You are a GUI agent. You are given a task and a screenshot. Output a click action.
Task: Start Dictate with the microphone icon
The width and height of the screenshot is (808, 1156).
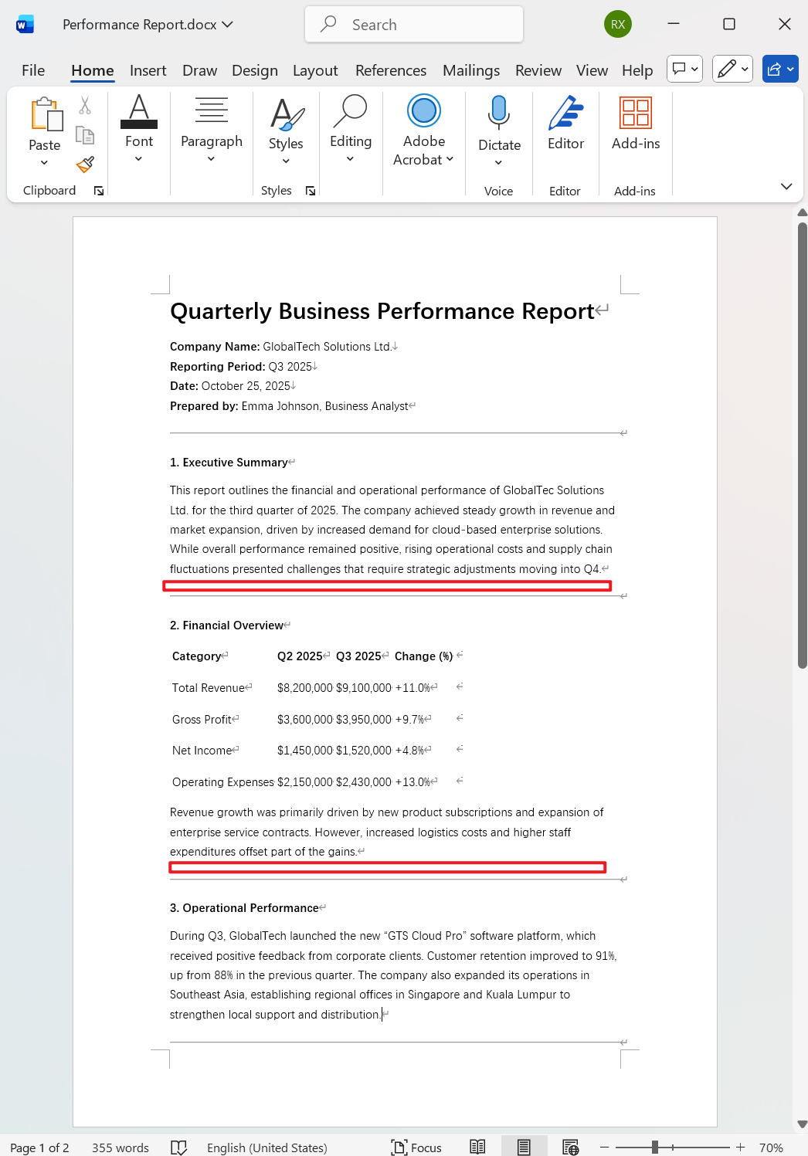[x=499, y=113]
